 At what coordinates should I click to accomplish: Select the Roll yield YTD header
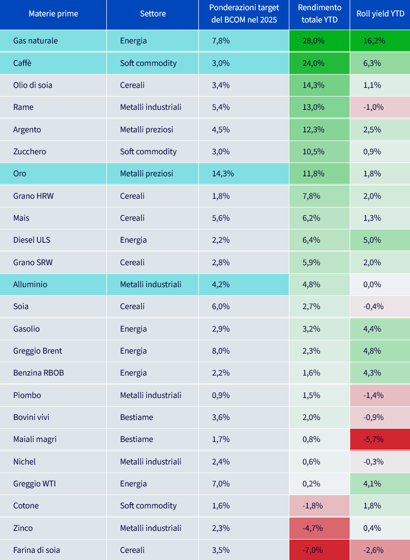point(380,15)
